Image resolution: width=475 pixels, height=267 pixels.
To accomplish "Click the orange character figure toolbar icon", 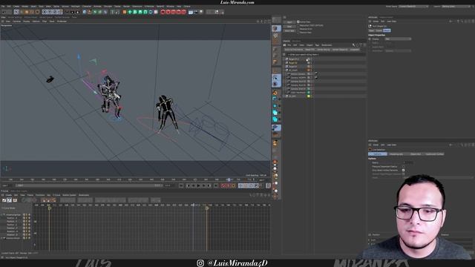I will pyautogui.click(x=89, y=12).
